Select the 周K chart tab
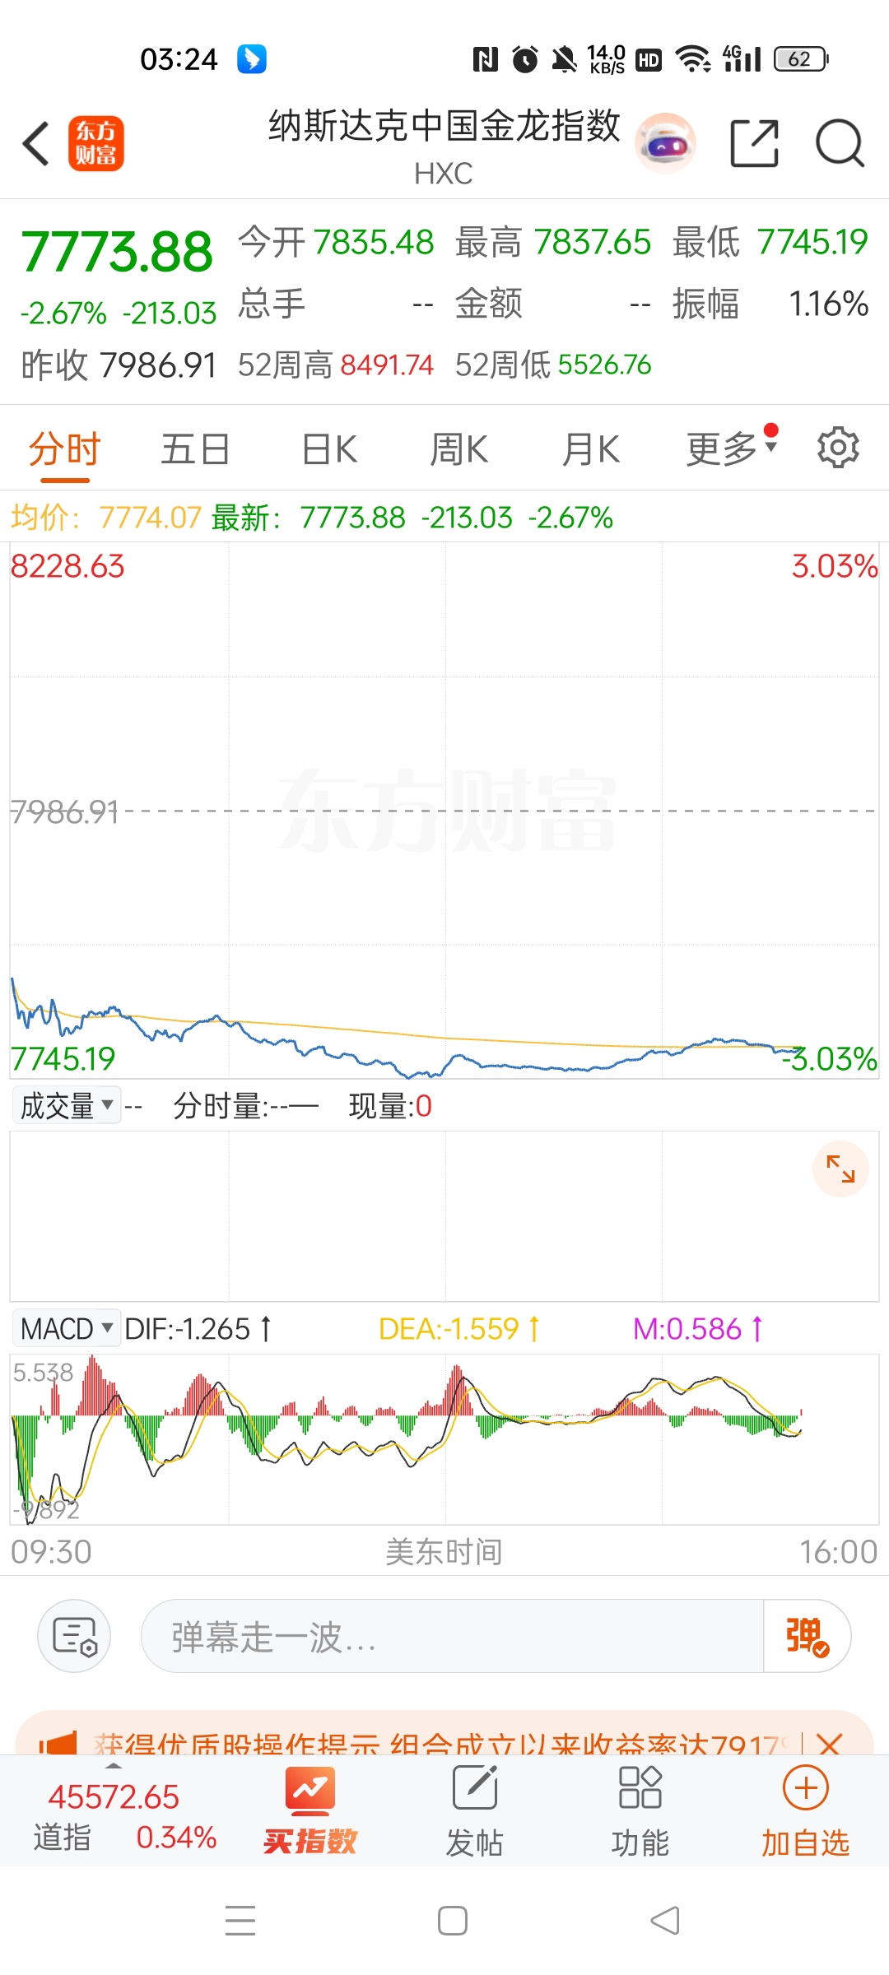 coord(459,449)
